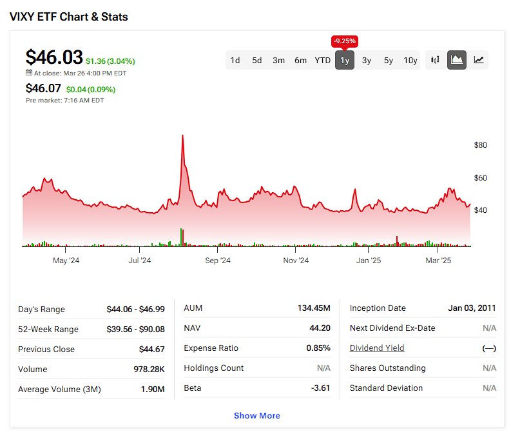Click the Mar '25 axis label
Viewport: 511px width, 434px height.
coord(438,260)
